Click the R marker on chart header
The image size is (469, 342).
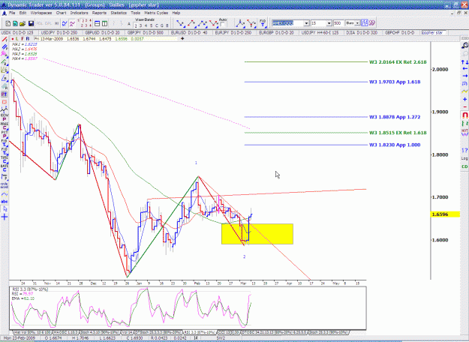(x=28, y=39)
